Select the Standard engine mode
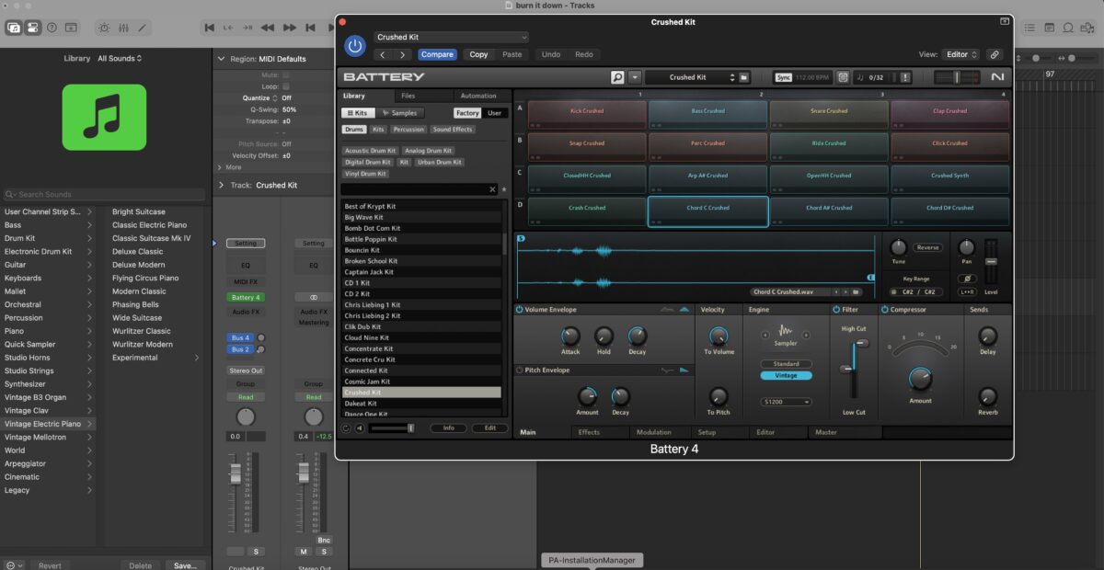 786,364
